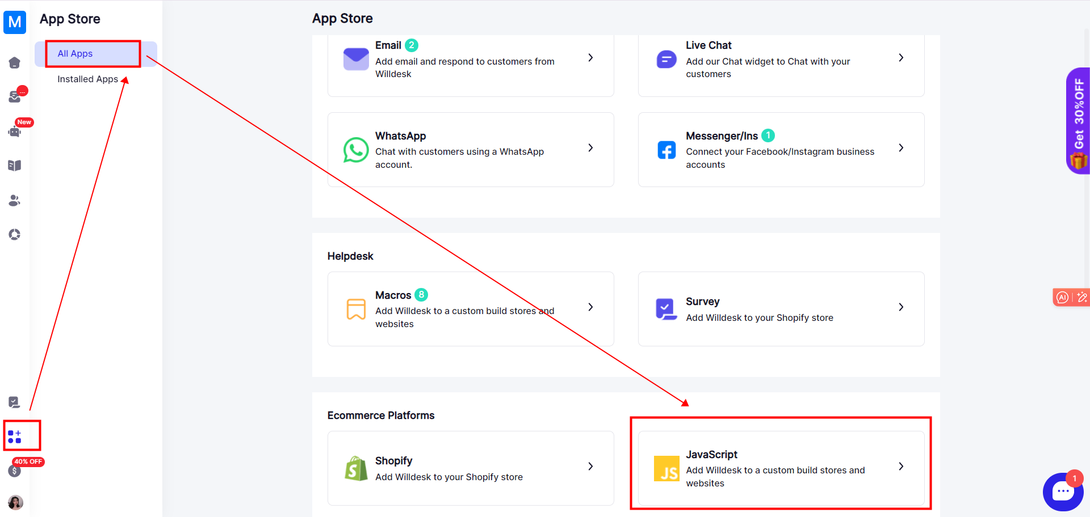Open the JavaScript app title

point(712,455)
